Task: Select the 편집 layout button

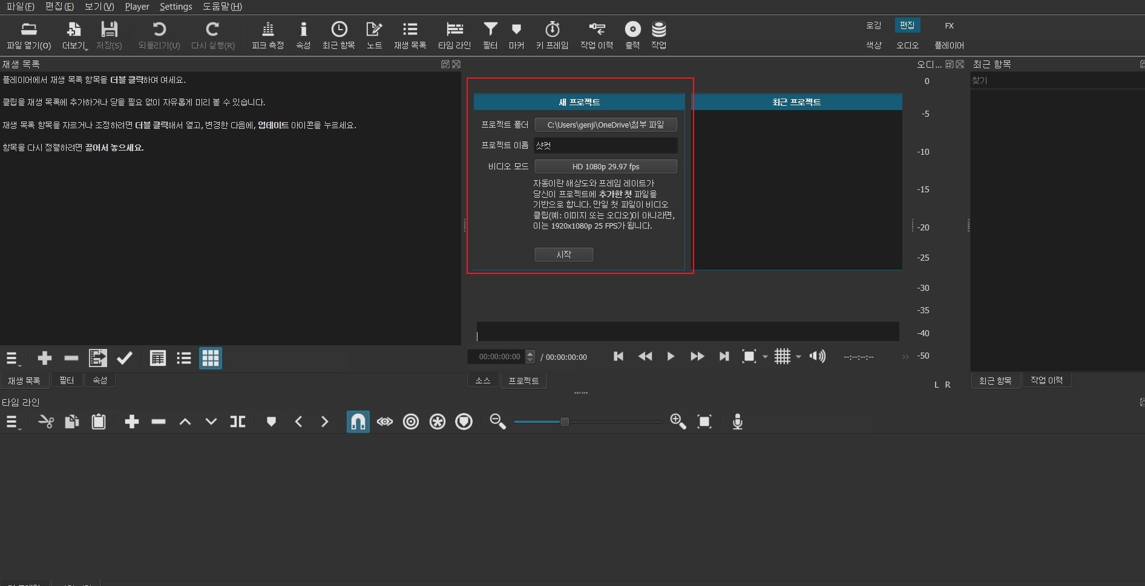Action: [x=907, y=25]
